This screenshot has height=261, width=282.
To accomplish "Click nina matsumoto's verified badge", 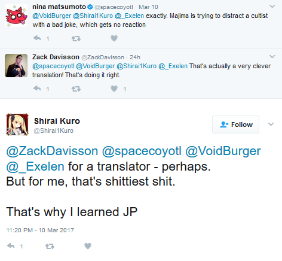I will [x=90, y=7].
